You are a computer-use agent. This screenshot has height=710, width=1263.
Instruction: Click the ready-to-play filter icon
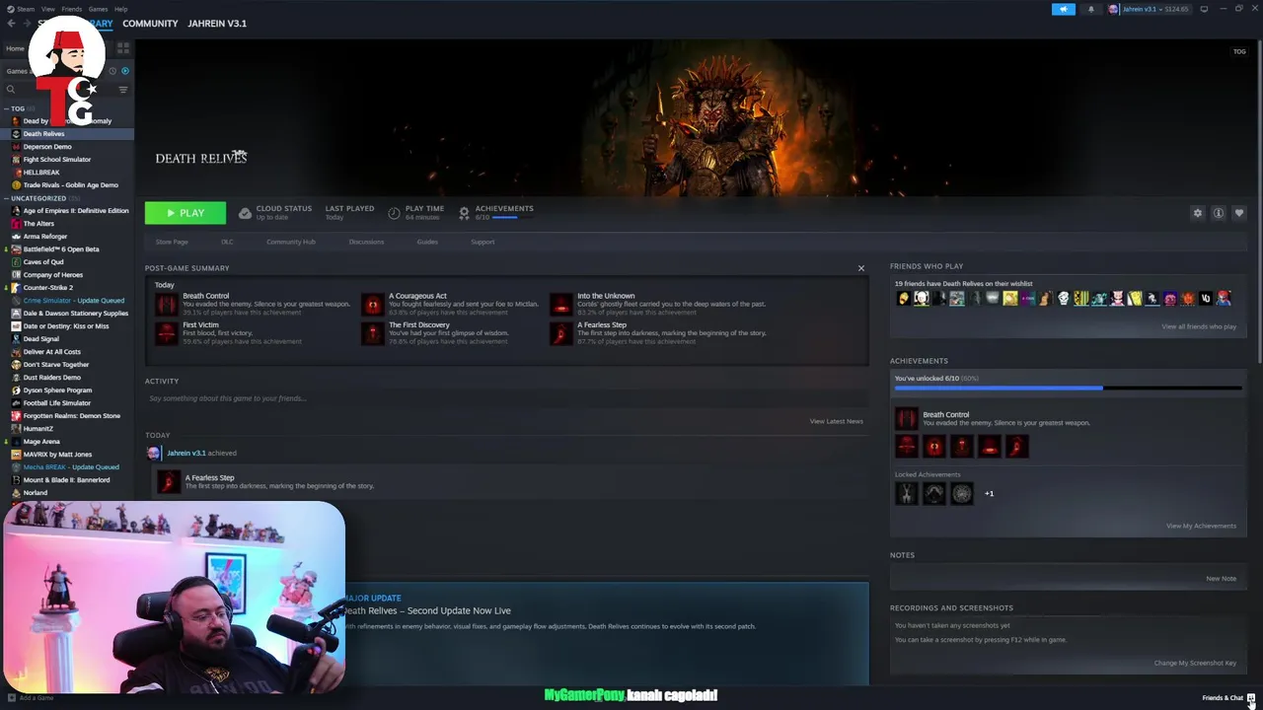click(125, 71)
